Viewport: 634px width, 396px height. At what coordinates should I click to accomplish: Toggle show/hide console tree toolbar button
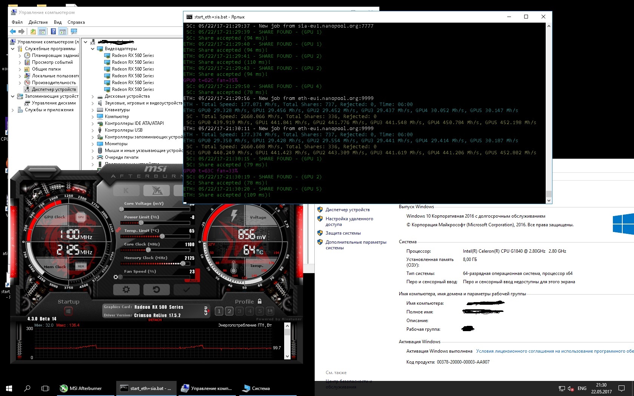pos(42,31)
